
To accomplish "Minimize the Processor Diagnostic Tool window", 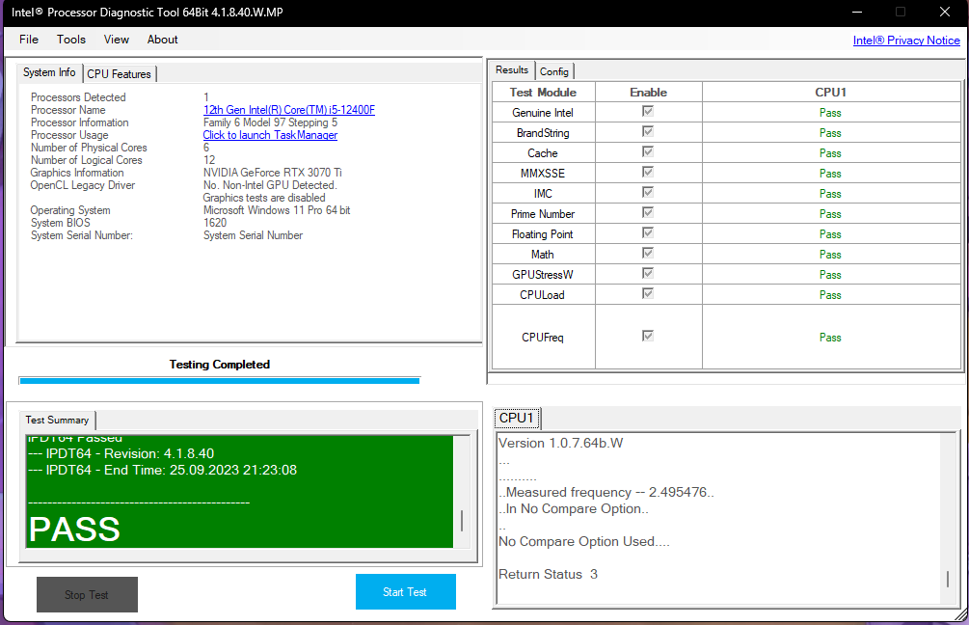I will 857,12.
